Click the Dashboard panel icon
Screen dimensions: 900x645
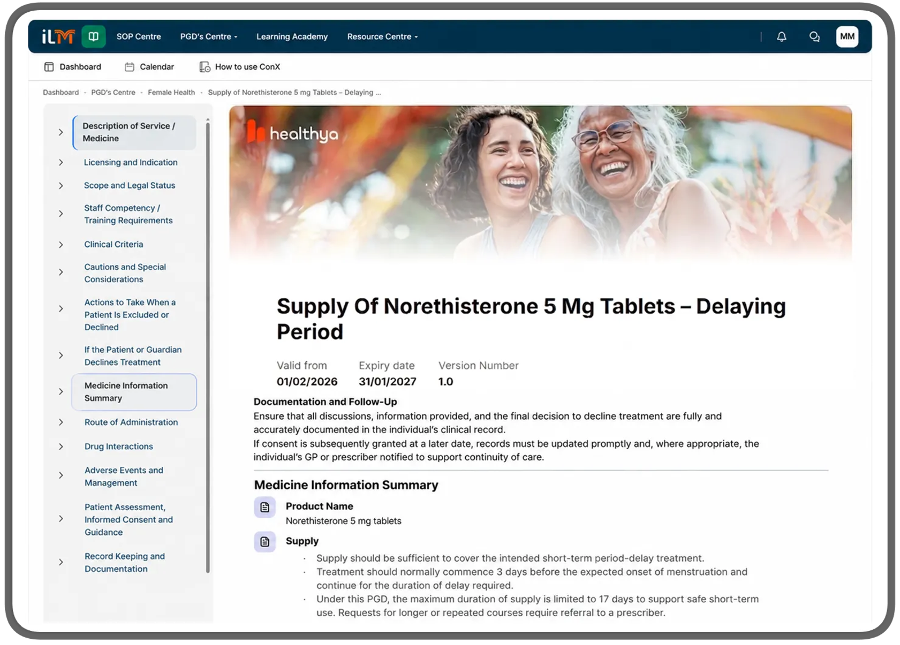tap(49, 67)
